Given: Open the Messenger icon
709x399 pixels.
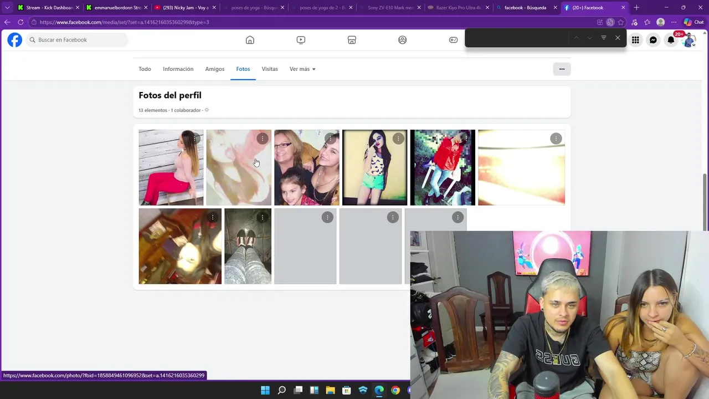Looking at the screenshot, I should [x=653, y=40].
